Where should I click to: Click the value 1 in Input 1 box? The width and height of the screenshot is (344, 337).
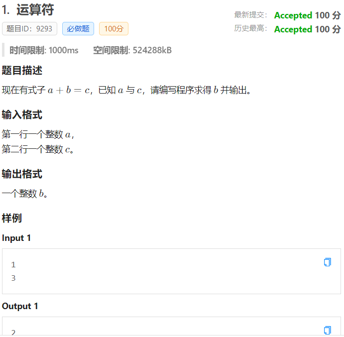pyautogui.click(x=13, y=265)
